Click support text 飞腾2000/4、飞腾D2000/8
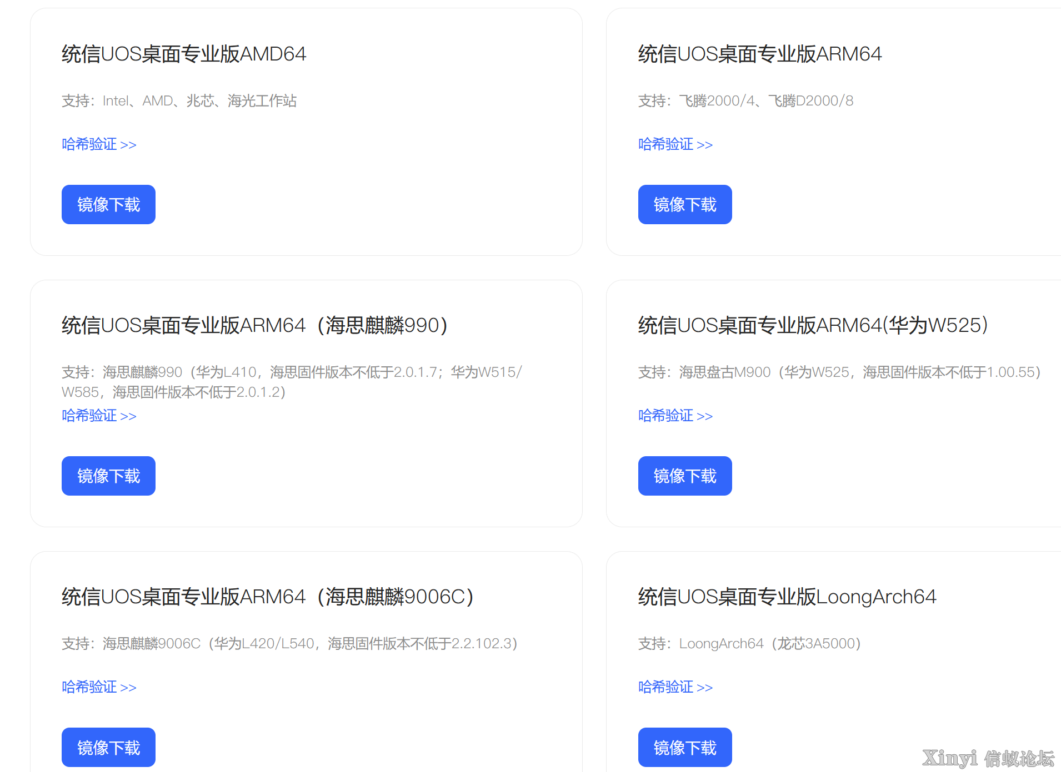 point(745,100)
